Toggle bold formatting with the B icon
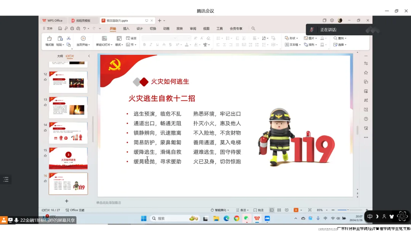The height and width of the screenshot is (231, 411). pyautogui.click(x=145, y=44)
